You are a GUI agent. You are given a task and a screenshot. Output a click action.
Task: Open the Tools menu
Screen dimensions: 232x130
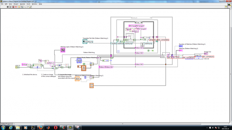pos(28,4)
